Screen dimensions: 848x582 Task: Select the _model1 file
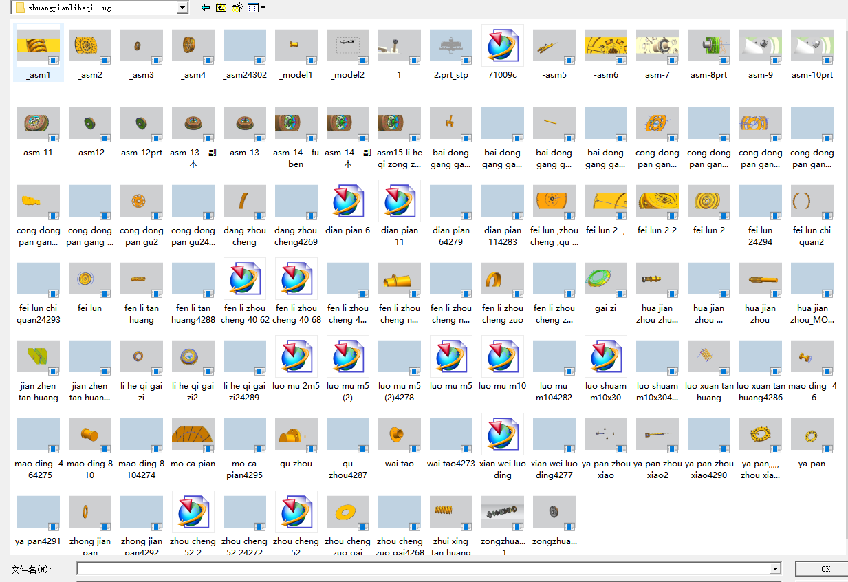click(x=296, y=53)
